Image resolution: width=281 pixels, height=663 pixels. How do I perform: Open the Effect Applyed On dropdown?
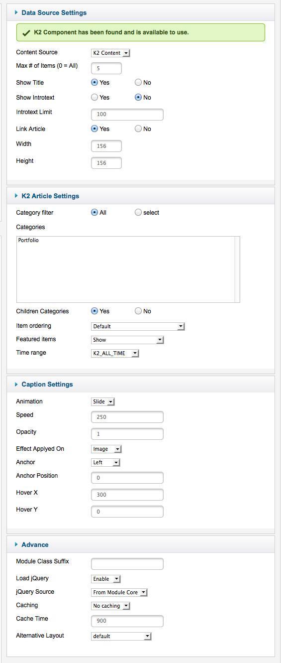[106, 449]
